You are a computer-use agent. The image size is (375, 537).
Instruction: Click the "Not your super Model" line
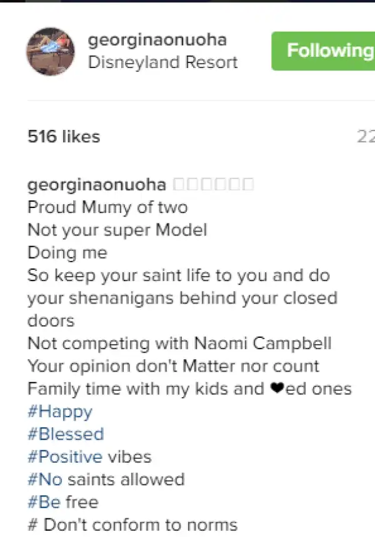117,230
